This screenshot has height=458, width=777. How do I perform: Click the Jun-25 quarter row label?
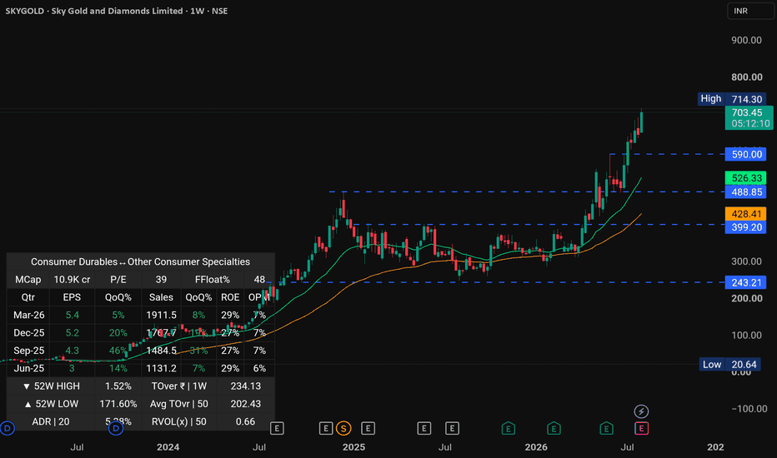click(28, 368)
